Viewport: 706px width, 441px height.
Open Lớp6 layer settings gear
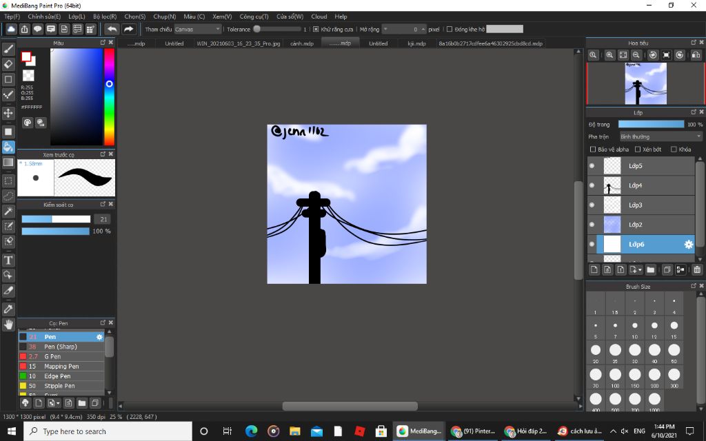(x=689, y=245)
